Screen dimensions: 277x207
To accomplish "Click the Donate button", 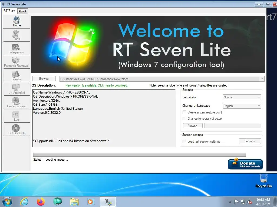I will [245, 164].
